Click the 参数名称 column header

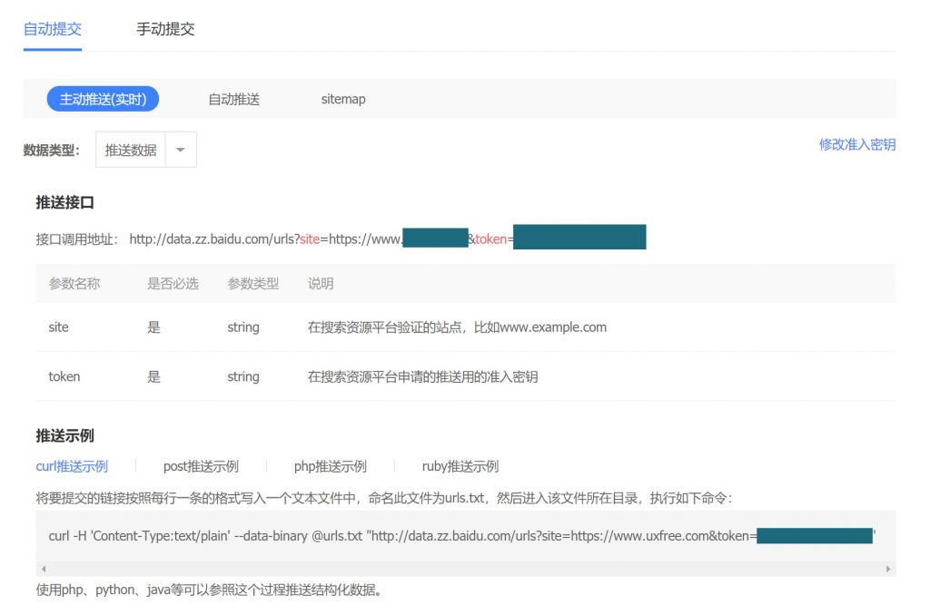tap(74, 283)
